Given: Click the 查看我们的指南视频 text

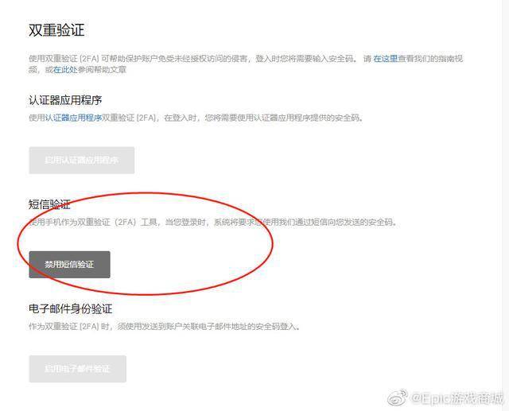Looking at the screenshot, I should point(430,59).
